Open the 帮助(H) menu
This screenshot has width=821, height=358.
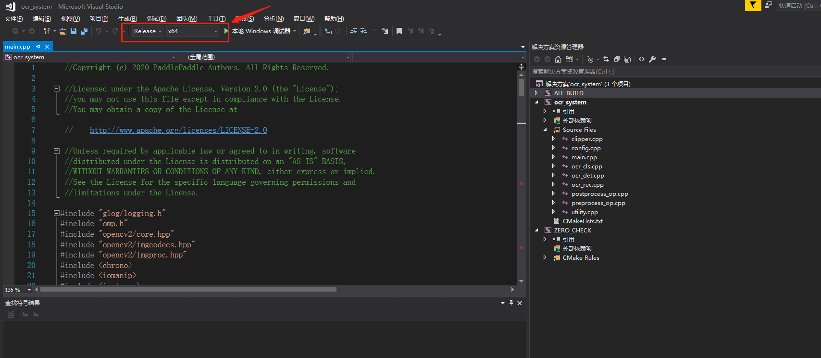pos(334,19)
